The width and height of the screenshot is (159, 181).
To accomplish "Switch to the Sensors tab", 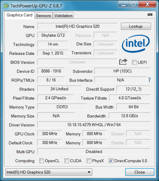I will click(43, 16).
